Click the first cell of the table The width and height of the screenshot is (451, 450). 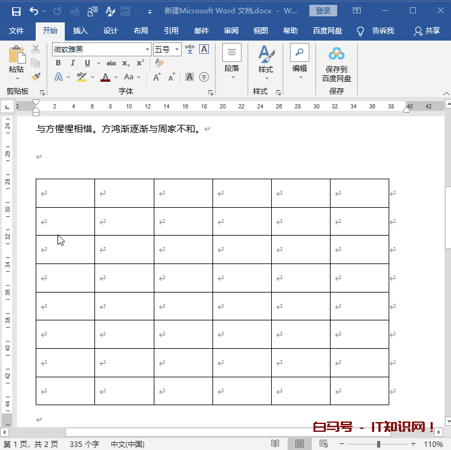65,193
